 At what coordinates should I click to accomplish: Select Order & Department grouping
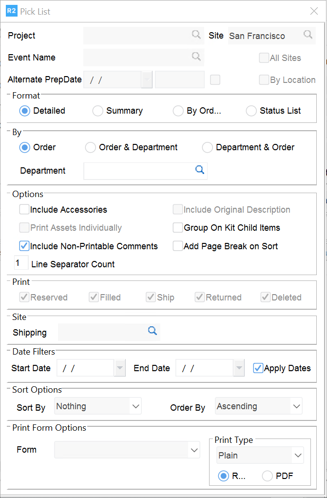pyautogui.click(x=91, y=147)
